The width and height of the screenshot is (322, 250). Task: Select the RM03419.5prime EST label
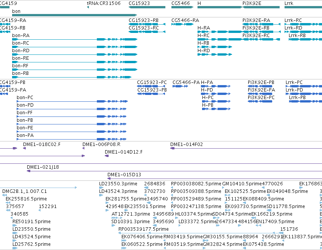click(x=183, y=237)
